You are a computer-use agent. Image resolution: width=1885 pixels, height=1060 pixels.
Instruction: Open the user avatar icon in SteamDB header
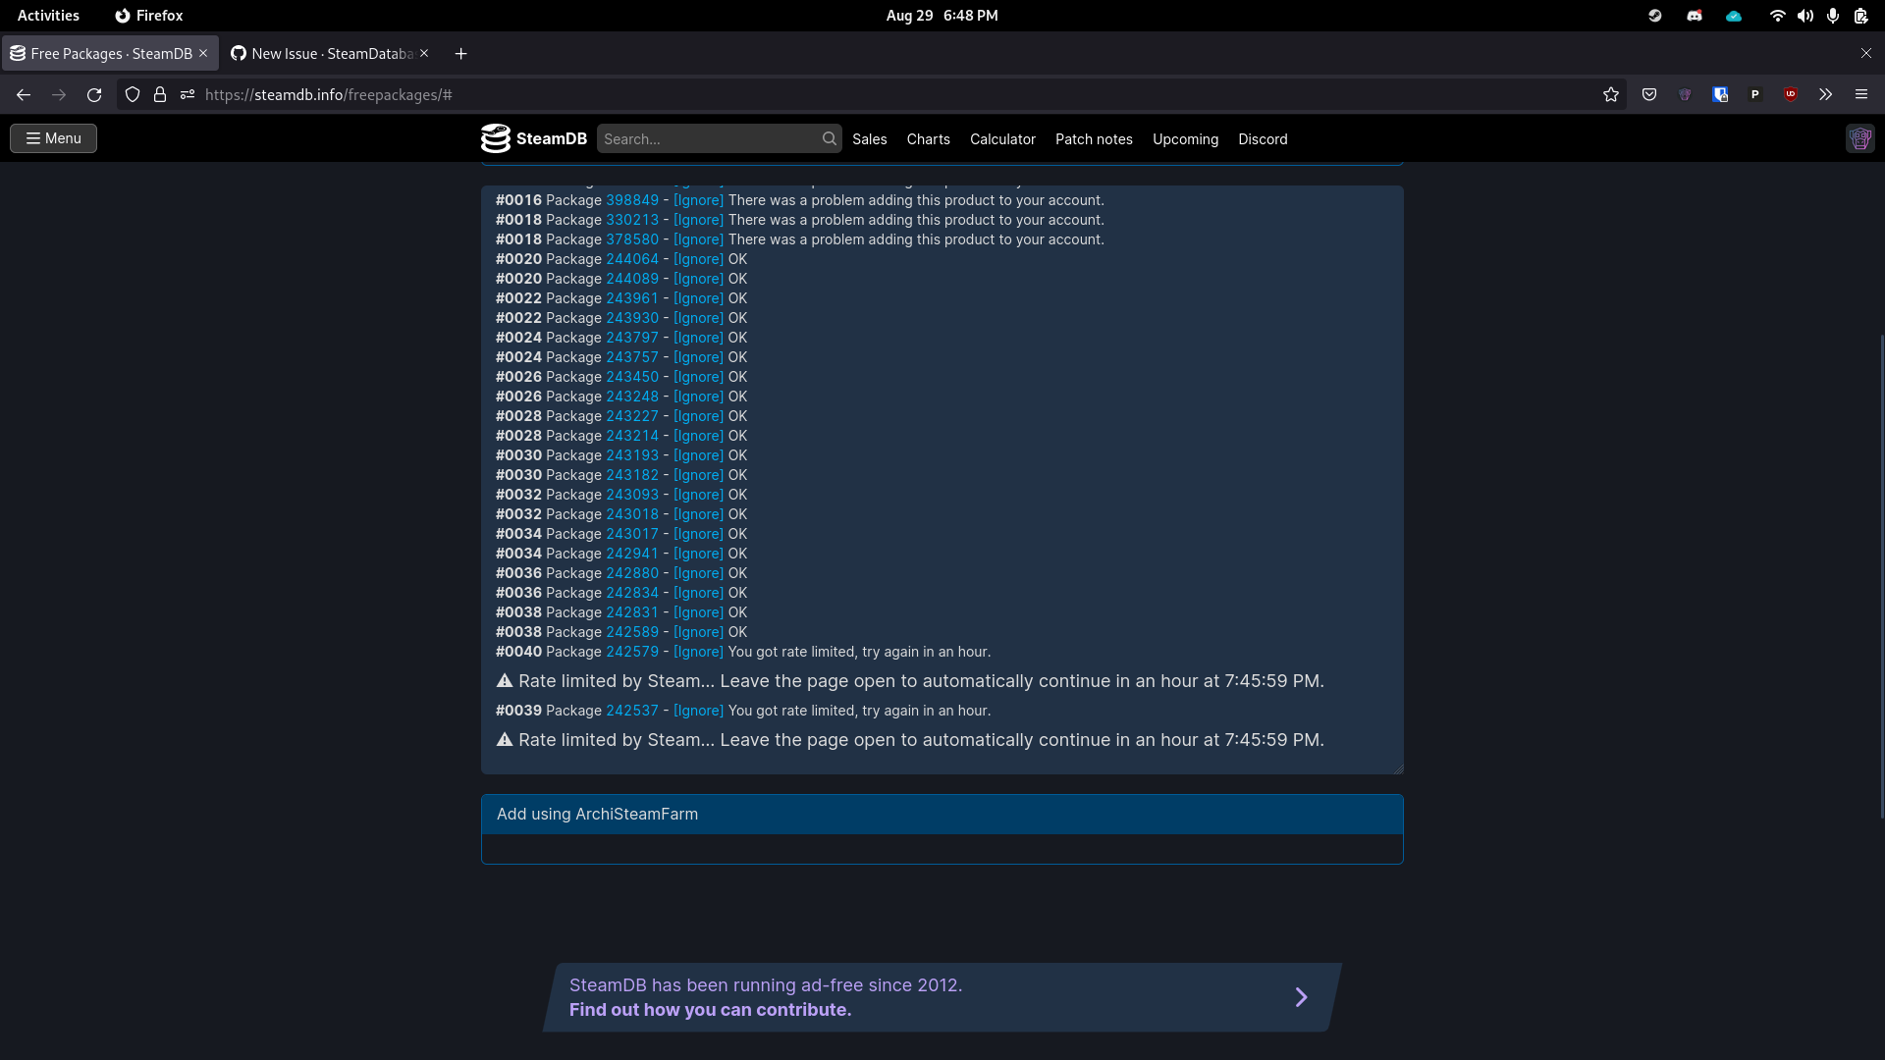[1860, 138]
